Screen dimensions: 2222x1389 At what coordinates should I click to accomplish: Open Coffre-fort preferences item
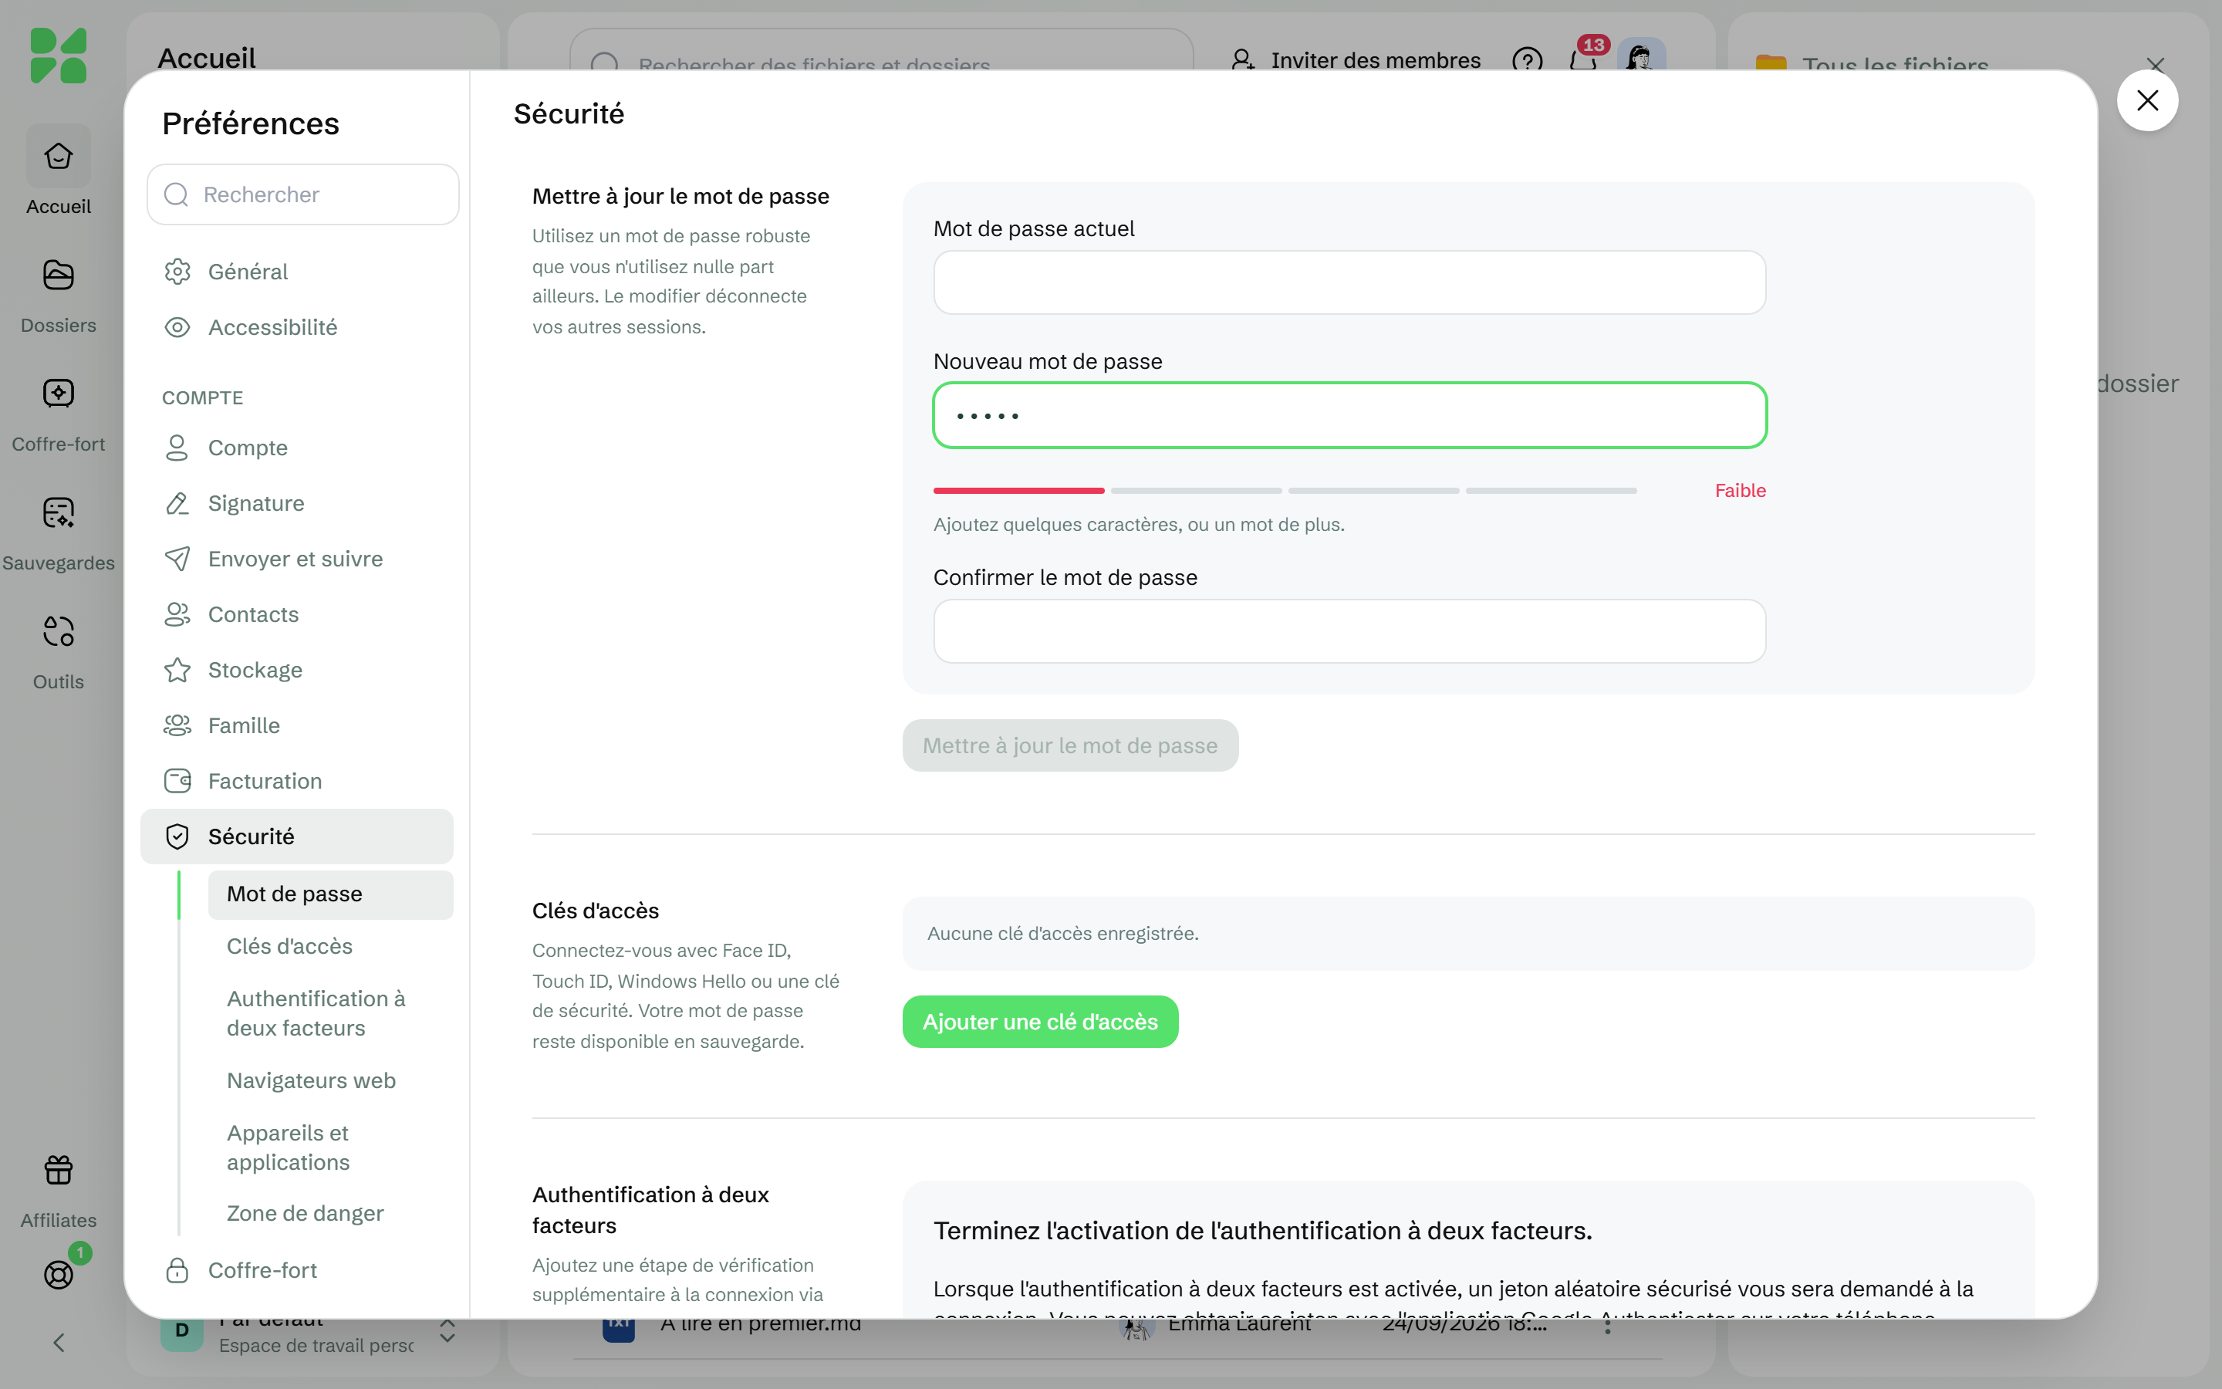pos(296,1270)
